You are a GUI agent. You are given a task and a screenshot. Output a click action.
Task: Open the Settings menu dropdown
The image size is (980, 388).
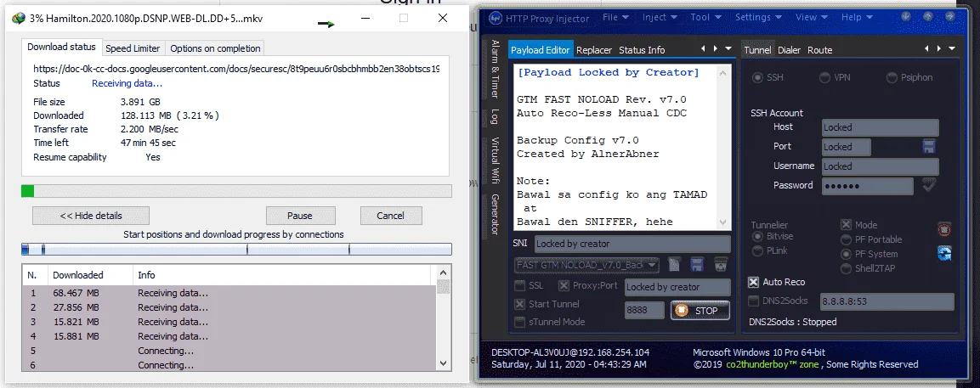click(757, 18)
